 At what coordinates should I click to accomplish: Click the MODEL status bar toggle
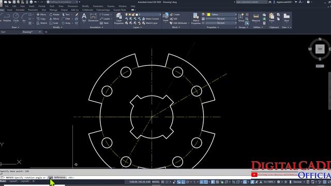point(156,182)
